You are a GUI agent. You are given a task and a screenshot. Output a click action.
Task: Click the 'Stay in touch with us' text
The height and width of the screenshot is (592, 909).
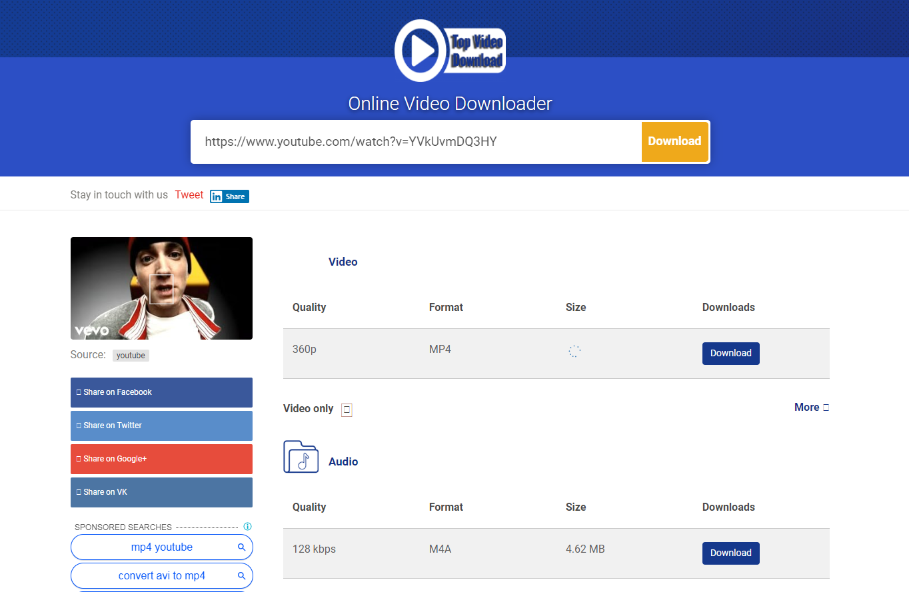coord(119,194)
